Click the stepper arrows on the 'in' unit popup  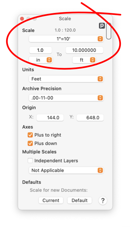coord(49,60)
